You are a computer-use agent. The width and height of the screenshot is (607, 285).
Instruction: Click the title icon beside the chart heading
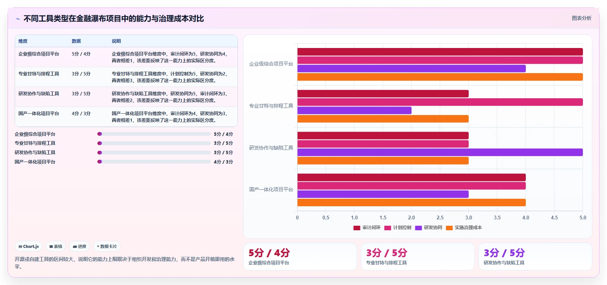[18, 19]
